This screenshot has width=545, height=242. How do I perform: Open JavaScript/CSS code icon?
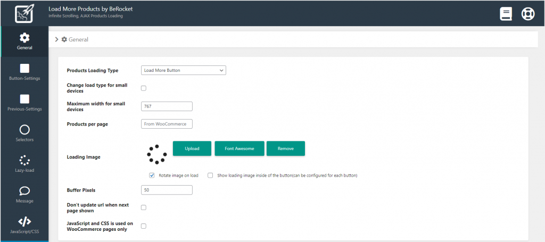coord(24,221)
